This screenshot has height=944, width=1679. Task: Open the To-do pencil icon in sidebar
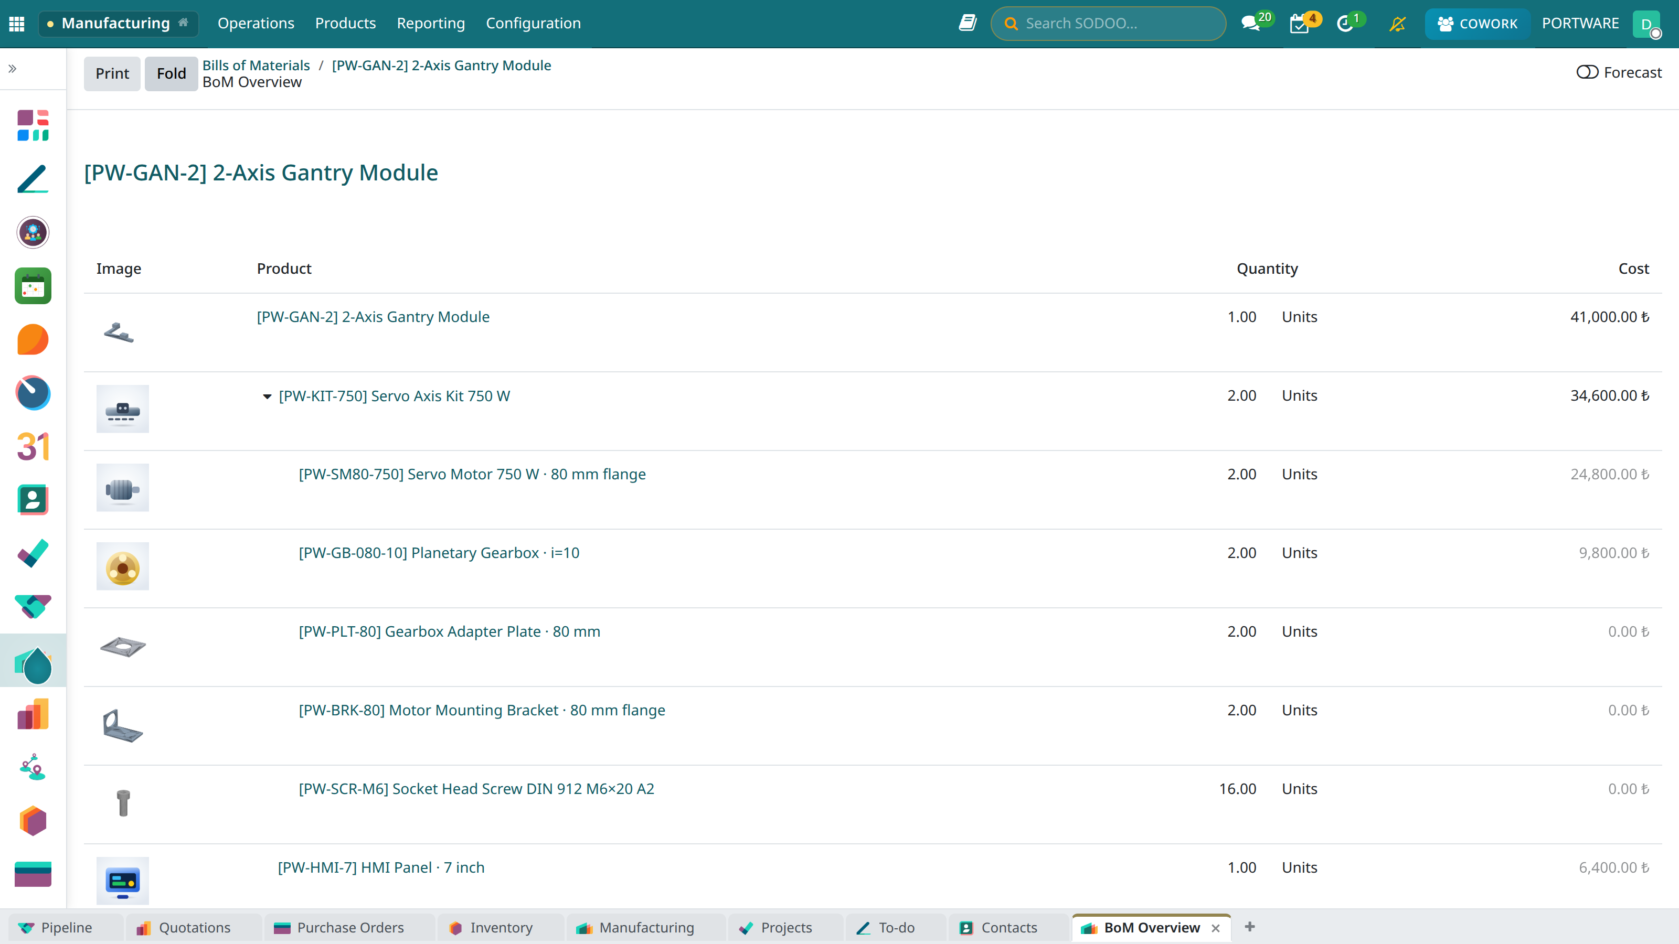(33, 178)
